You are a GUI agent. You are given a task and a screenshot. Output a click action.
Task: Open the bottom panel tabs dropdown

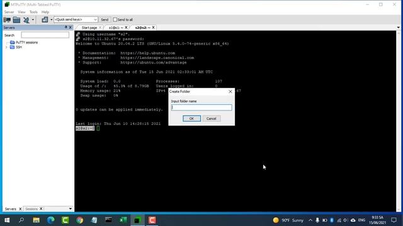[70, 209]
